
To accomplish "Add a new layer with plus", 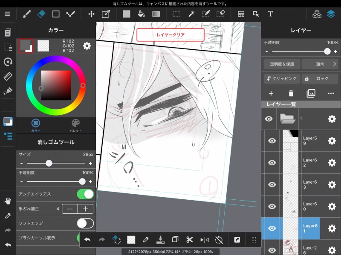I will click(271, 93).
